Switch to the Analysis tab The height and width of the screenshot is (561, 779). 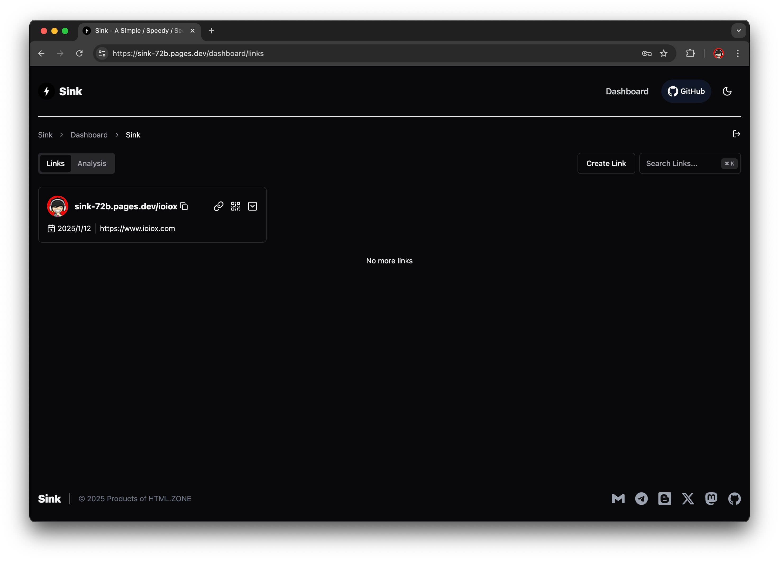(92, 163)
